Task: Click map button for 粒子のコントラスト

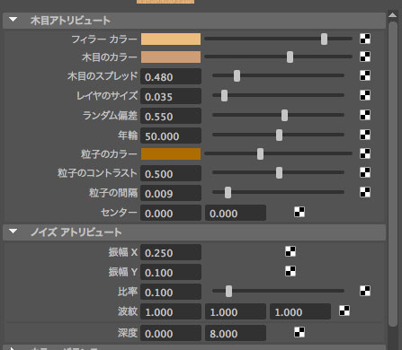Action: pos(365,172)
